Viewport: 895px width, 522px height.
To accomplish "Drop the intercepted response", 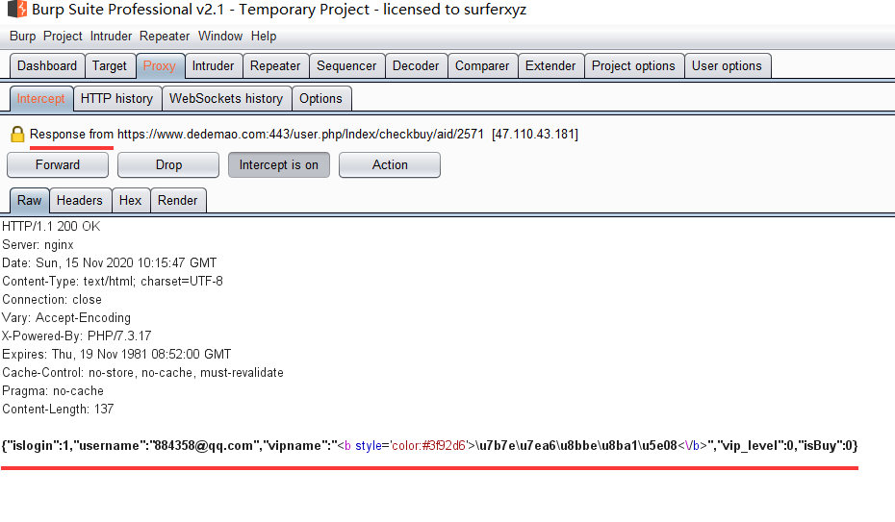I will pyautogui.click(x=168, y=164).
